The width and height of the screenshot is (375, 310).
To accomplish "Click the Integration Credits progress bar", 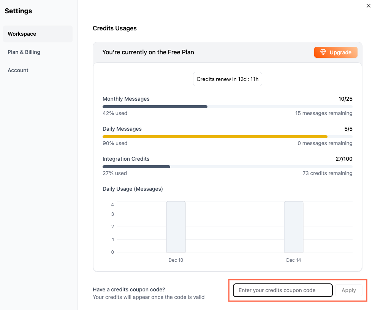I will (x=171, y=167).
